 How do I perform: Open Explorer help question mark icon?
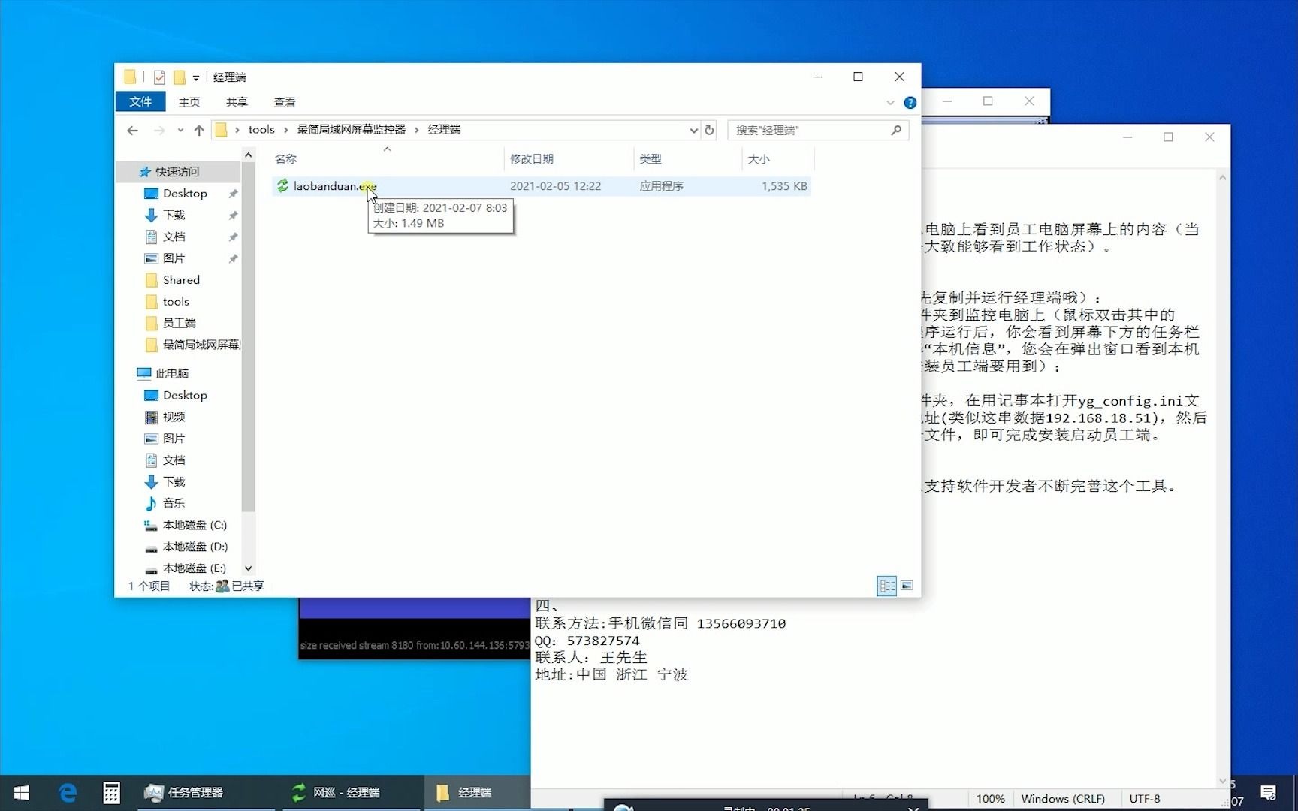click(910, 103)
